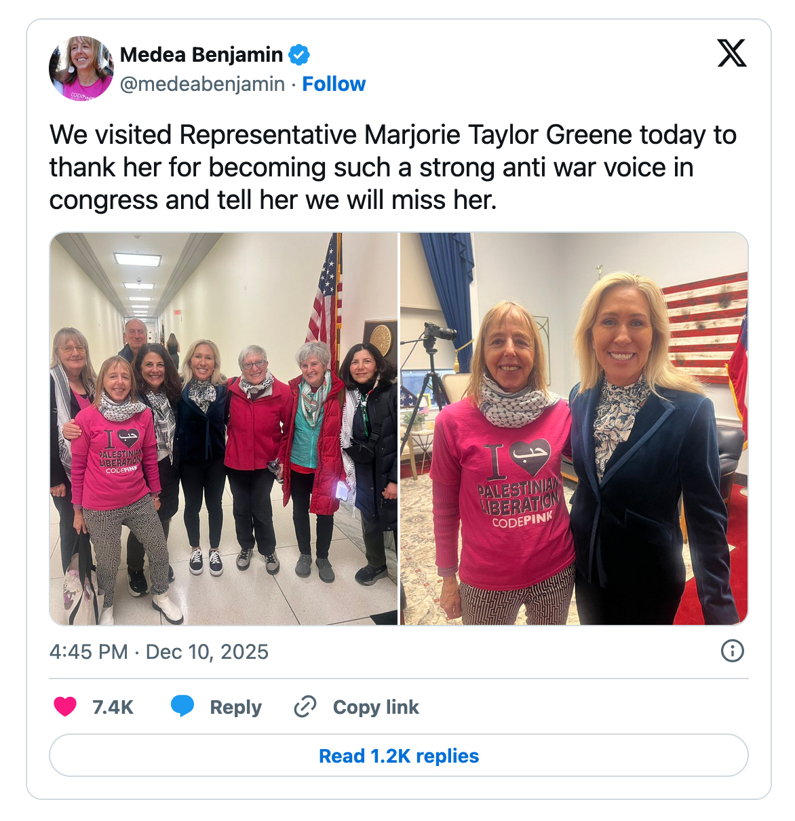Click the Reply text label
Screen dimensions: 795x821
pyautogui.click(x=235, y=707)
